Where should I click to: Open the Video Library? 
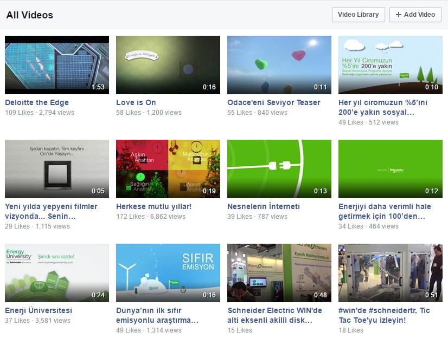(x=359, y=15)
